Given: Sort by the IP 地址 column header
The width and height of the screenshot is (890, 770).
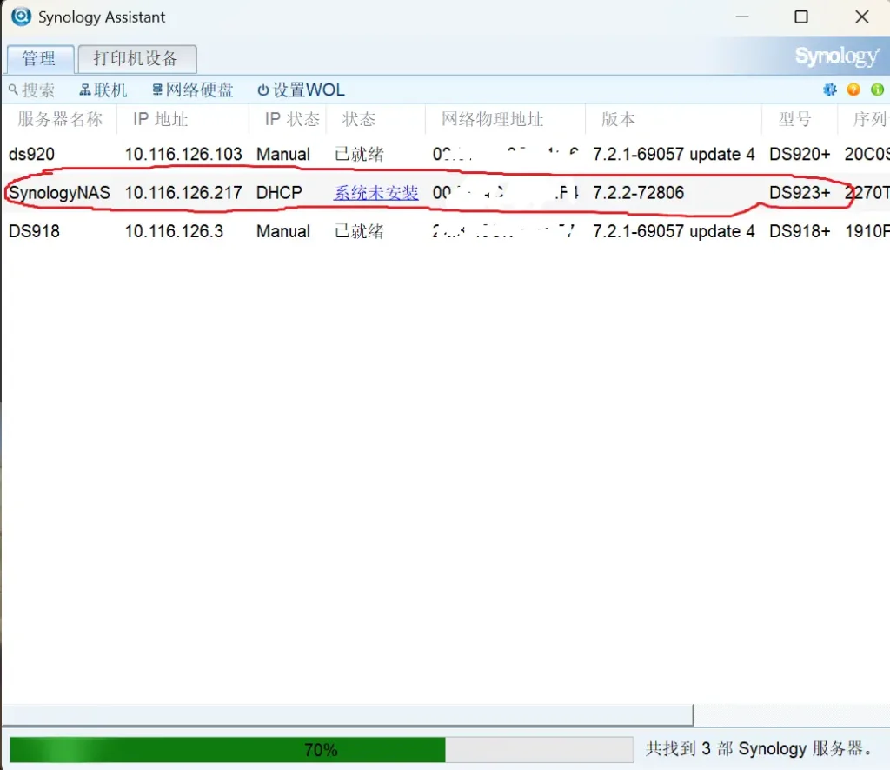Looking at the screenshot, I should coord(160,119).
